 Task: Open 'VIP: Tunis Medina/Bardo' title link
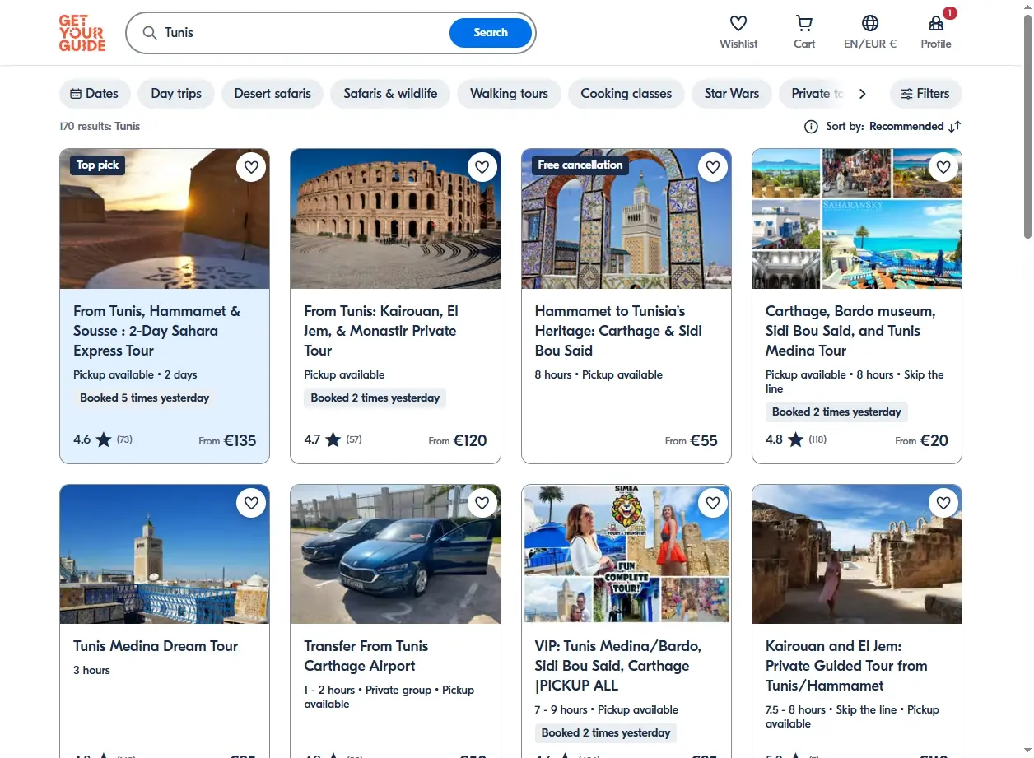[x=618, y=666]
